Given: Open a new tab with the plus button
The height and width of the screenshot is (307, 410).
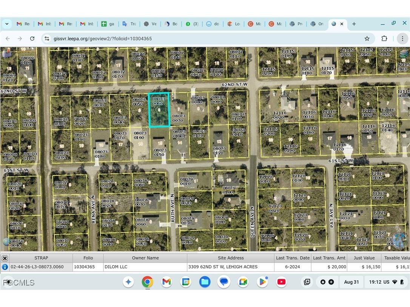Looking at the screenshot, I should tap(354, 23).
